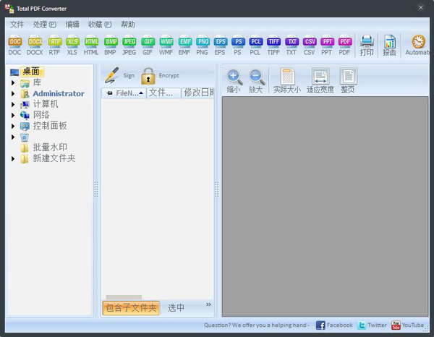Select EPS conversion icon
The width and height of the screenshot is (434, 337).
click(x=221, y=45)
